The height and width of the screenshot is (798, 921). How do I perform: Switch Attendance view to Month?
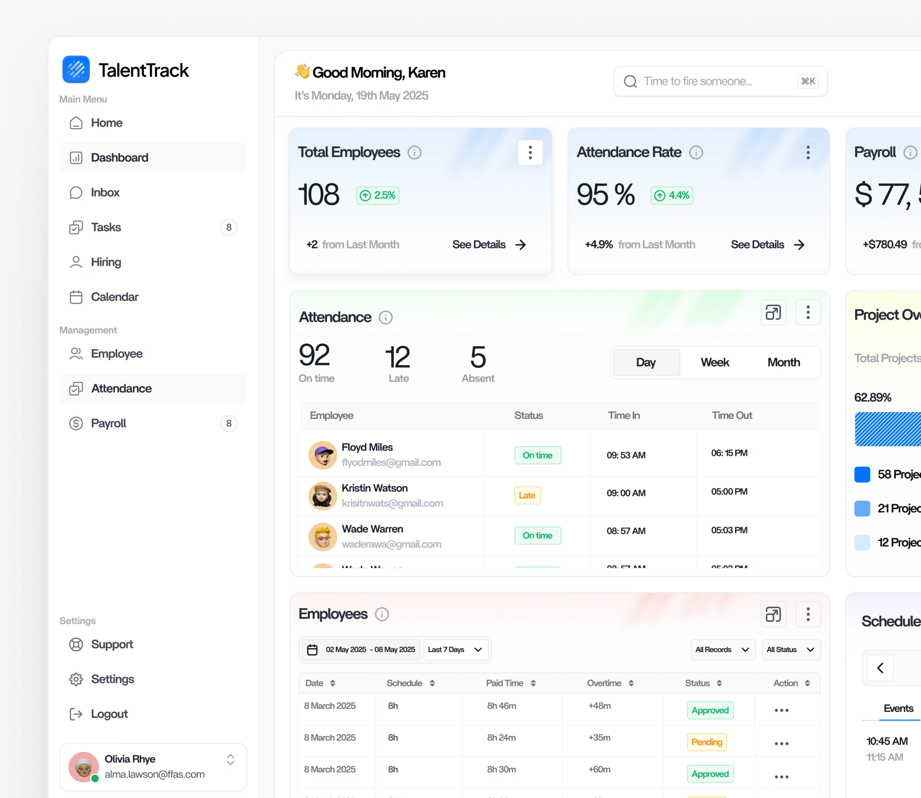784,363
